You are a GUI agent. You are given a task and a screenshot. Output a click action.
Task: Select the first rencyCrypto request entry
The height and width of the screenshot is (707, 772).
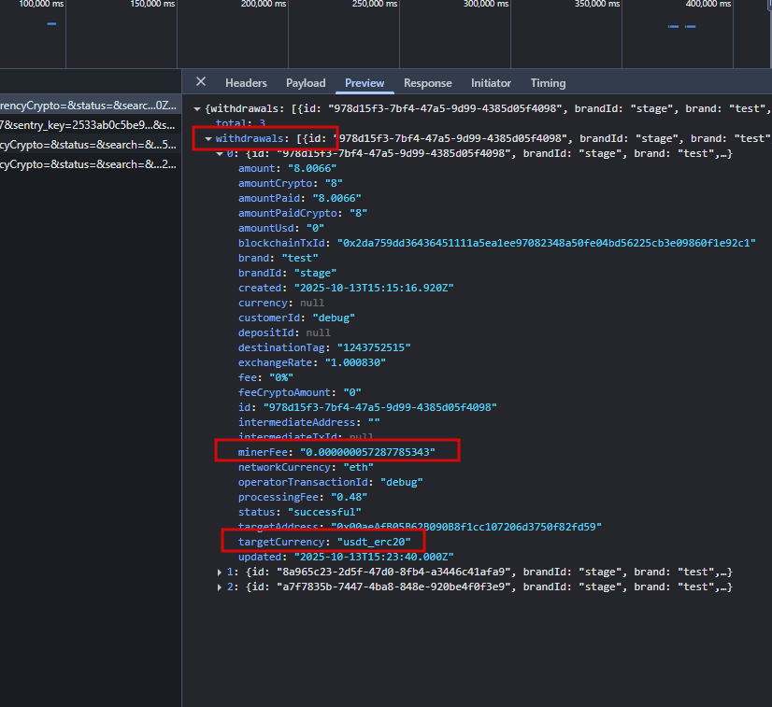click(x=87, y=106)
